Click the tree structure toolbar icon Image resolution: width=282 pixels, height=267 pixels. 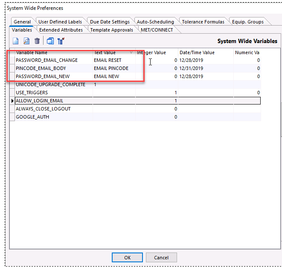point(61,41)
